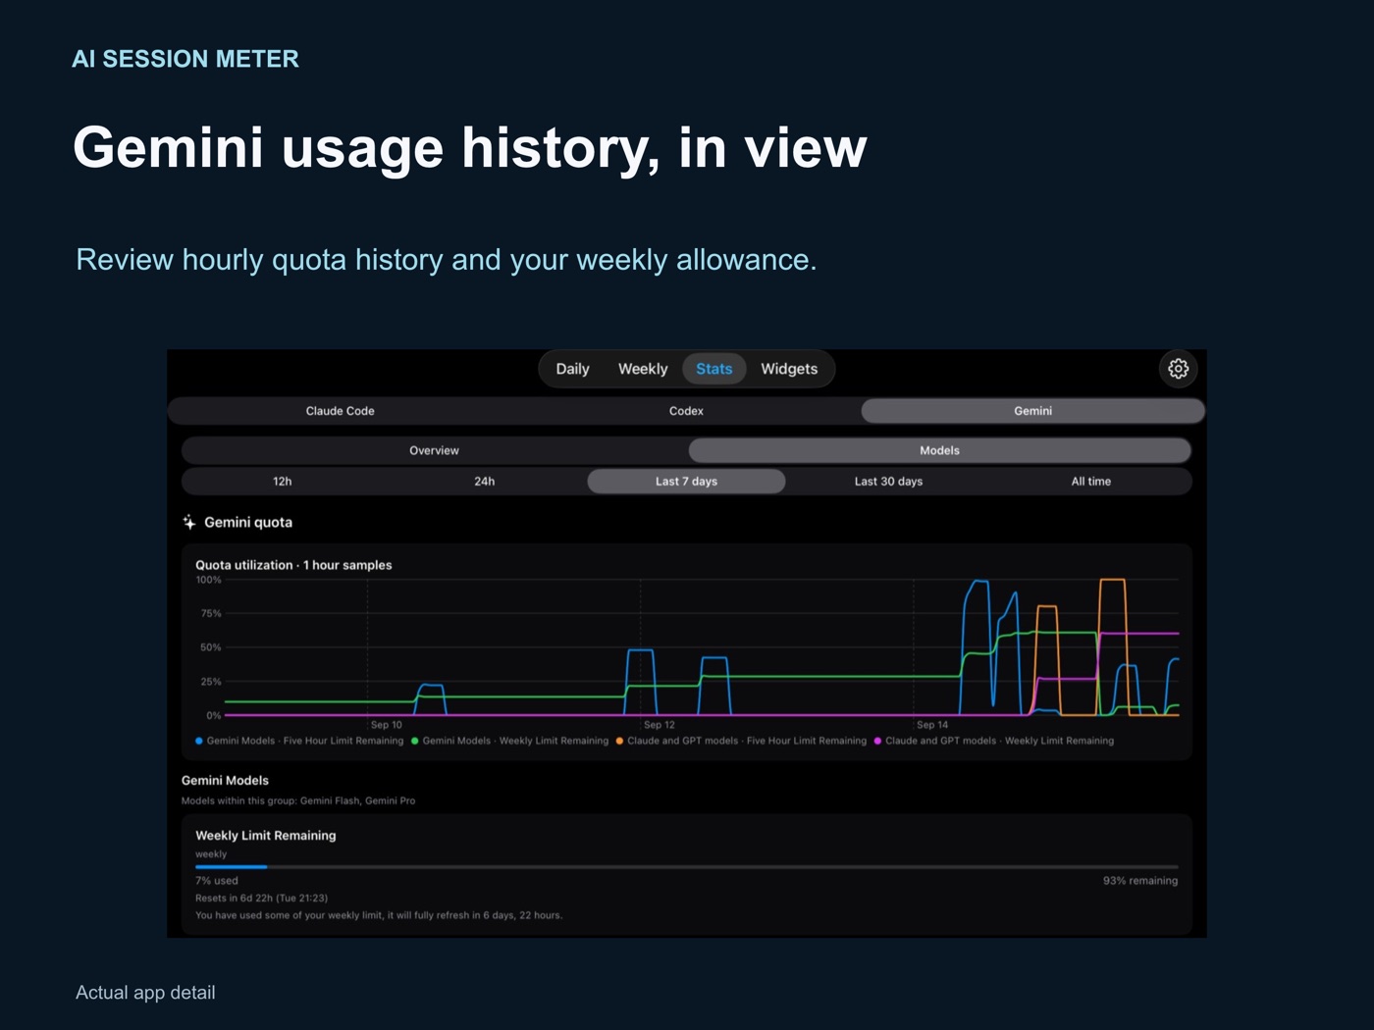Click the '7% used' label

point(217,881)
